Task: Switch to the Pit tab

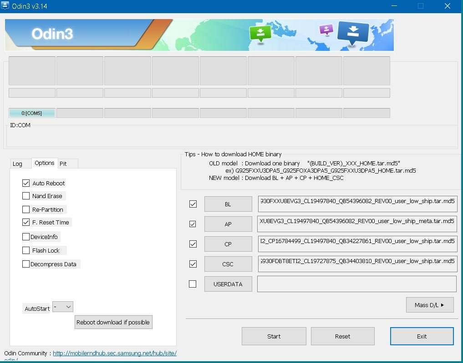Action: tap(63, 164)
